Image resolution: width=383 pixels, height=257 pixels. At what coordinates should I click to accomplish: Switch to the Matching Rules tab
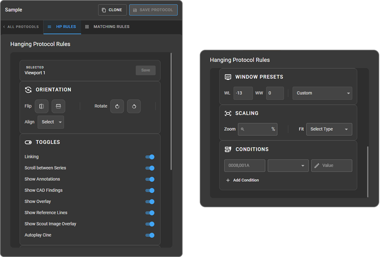point(107,27)
